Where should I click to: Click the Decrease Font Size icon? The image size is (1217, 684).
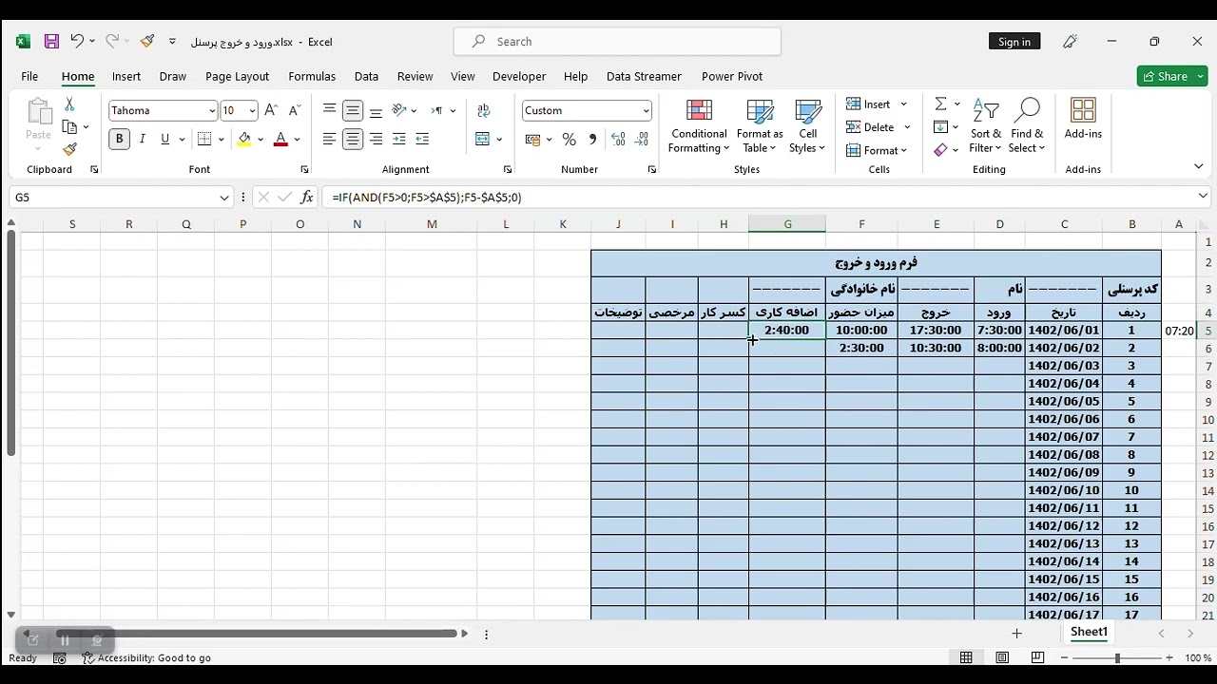click(x=294, y=110)
